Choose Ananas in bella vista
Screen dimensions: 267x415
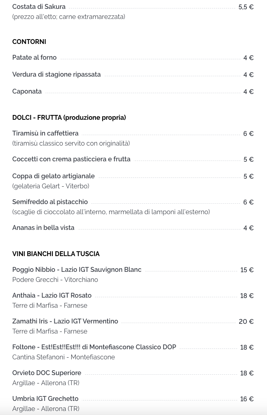coord(43,227)
